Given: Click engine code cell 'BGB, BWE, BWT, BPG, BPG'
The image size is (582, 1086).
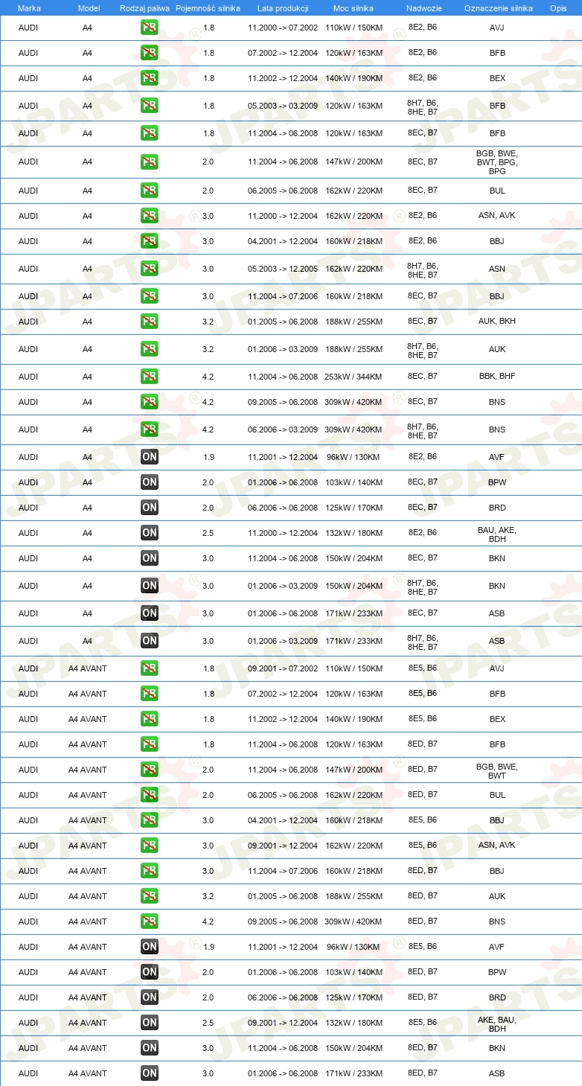Looking at the screenshot, I should (x=497, y=162).
